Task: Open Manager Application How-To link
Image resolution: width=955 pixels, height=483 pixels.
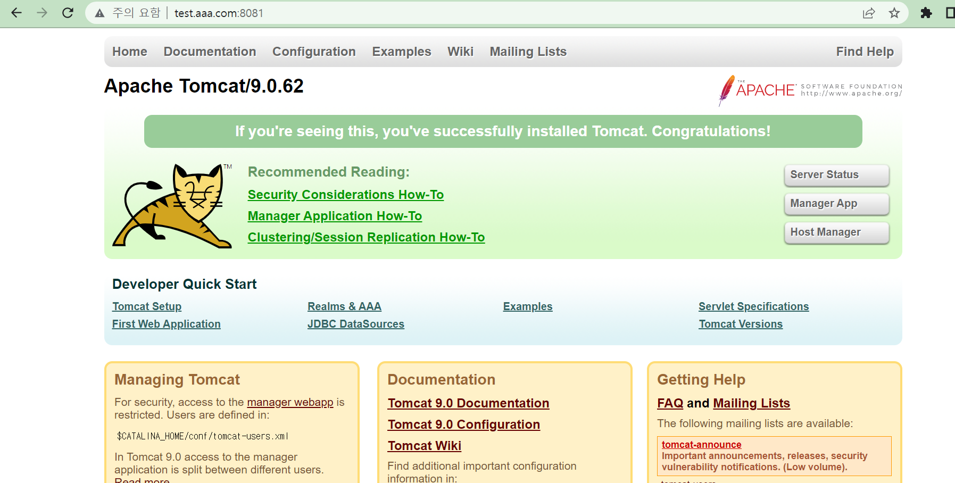Action: tap(335, 216)
